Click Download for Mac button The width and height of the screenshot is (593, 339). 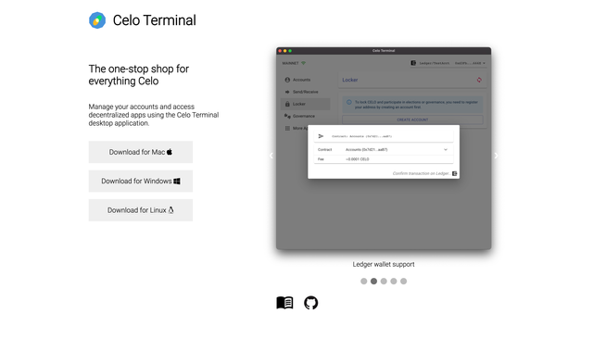(141, 152)
